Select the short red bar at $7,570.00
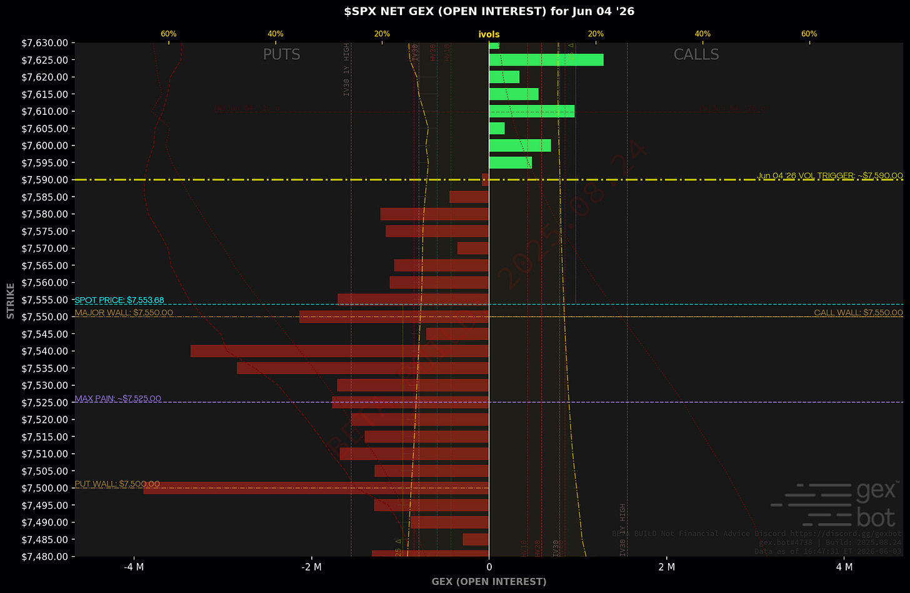 [x=473, y=248]
